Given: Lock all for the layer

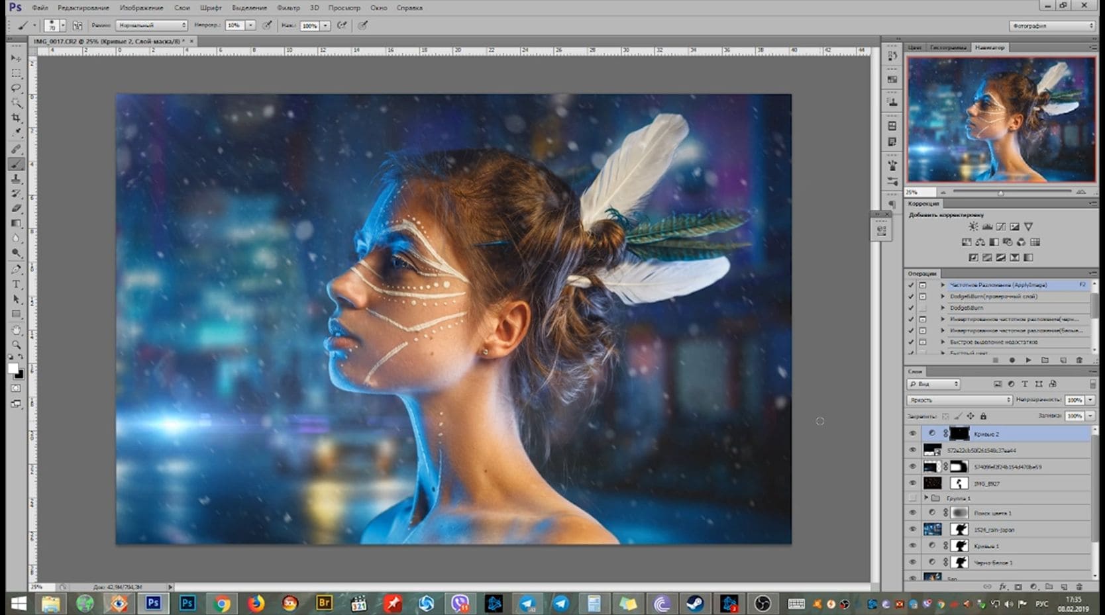Looking at the screenshot, I should (x=983, y=416).
